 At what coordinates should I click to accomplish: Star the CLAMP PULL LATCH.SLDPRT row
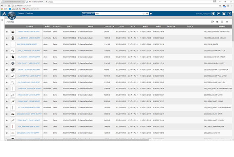pyautogui.click(x=7, y=76)
